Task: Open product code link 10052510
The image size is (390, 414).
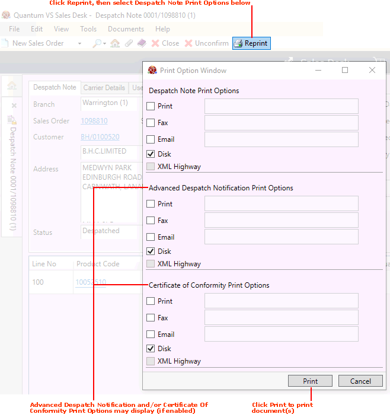Action: tap(91, 282)
